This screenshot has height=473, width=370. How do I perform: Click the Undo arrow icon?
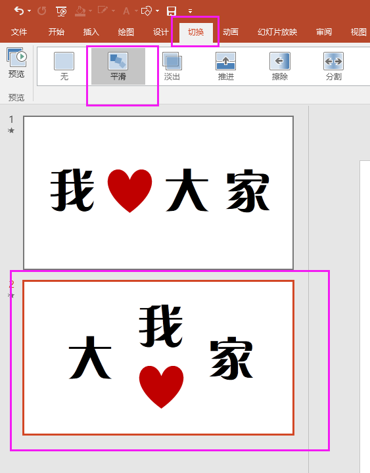pyautogui.click(x=18, y=11)
